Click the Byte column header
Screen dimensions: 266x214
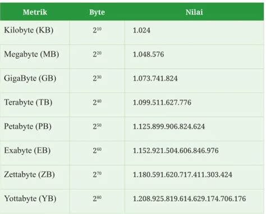tap(97, 12)
